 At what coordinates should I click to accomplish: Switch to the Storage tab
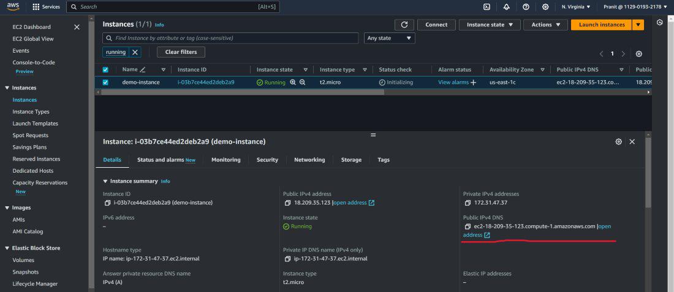coord(351,160)
